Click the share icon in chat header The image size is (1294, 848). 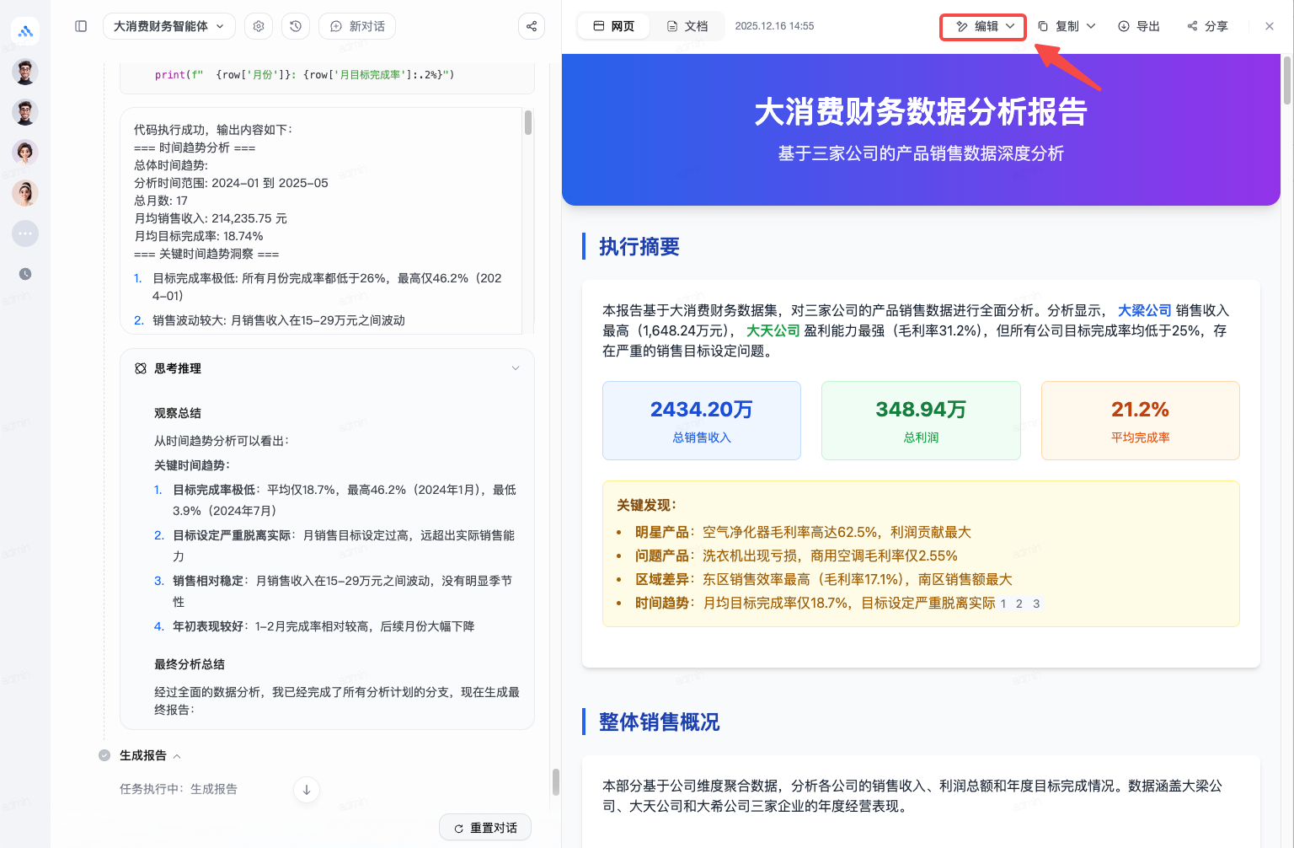[x=532, y=26]
